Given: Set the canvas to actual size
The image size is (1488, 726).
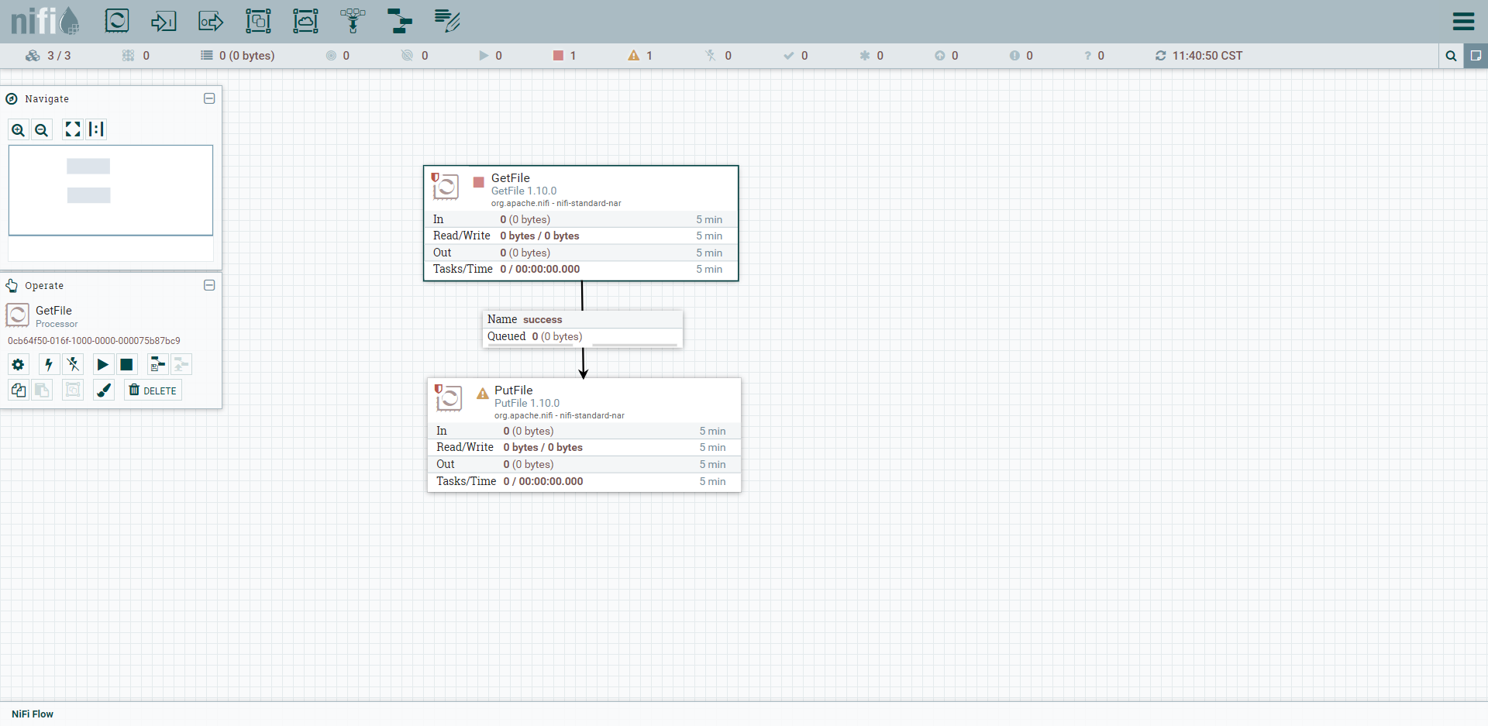Looking at the screenshot, I should point(96,129).
